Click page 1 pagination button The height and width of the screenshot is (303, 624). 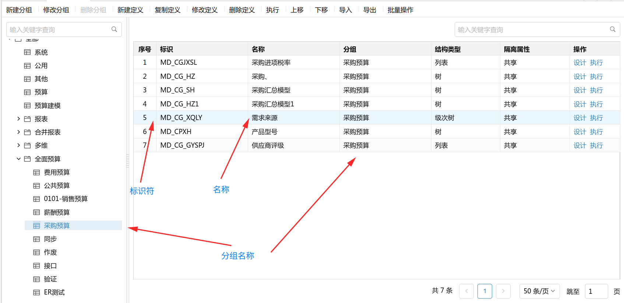pyautogui.click(x=484, y=291)
